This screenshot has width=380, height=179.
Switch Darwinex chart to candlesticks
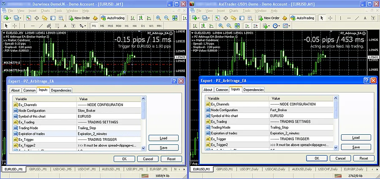coord(141,18)
